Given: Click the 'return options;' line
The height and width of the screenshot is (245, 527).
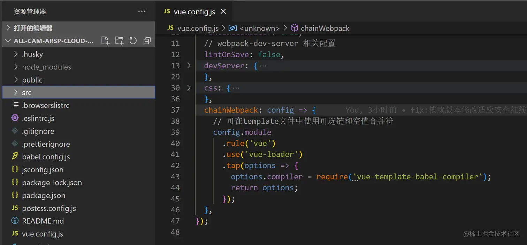Looking at the screenshot, I should click(x=264, y=188).
